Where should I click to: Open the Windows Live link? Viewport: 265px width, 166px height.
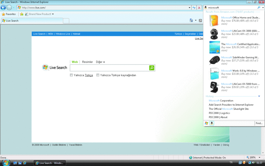[63, 34]
